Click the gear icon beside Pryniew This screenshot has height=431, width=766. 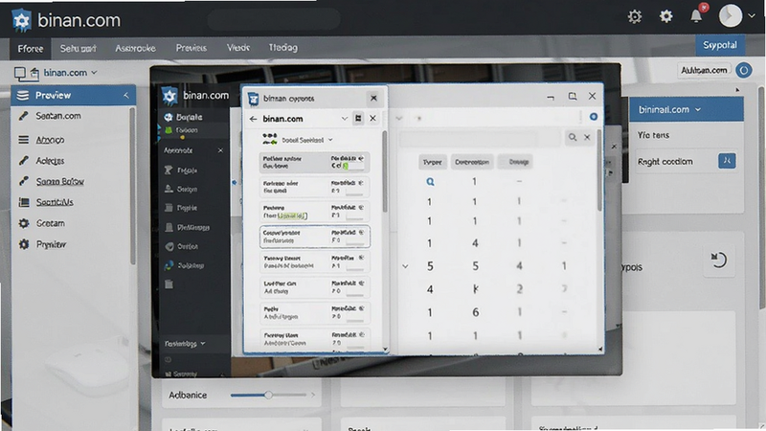(x=23, y=244)
